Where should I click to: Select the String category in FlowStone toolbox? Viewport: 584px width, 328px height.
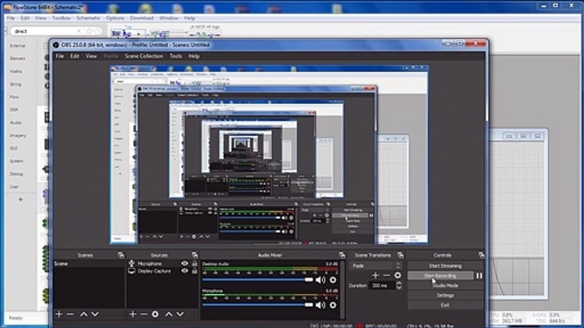16,84
